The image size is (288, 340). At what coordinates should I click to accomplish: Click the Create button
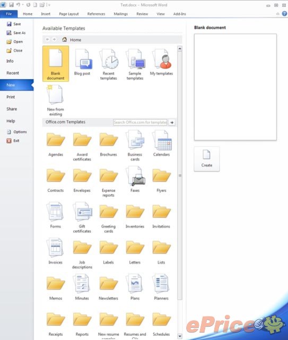tap(207, 159)
